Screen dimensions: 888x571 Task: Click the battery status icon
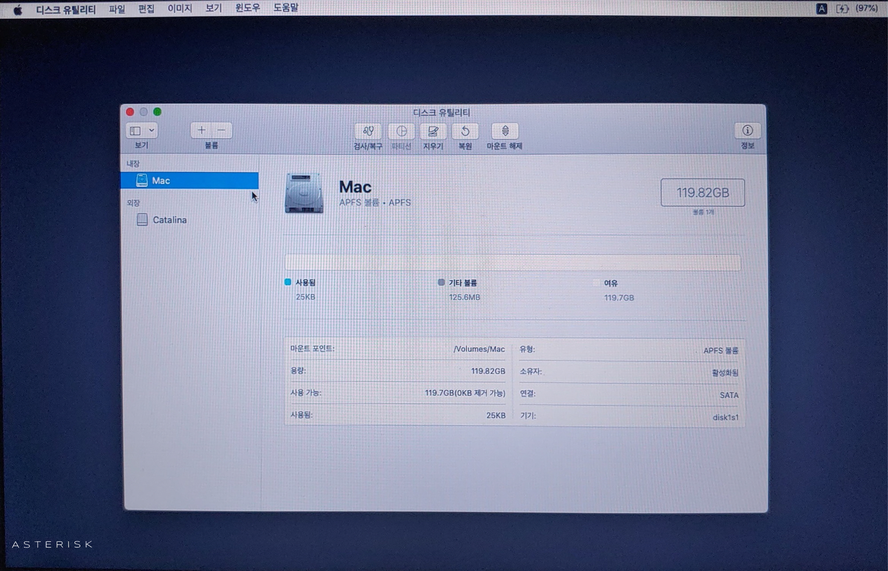coord(842,8)
